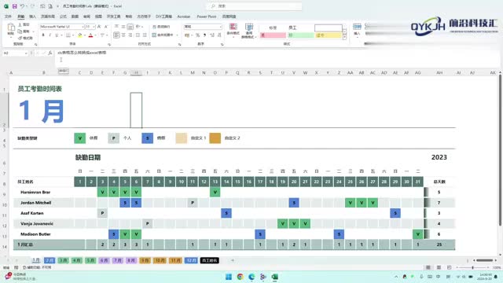Apply percent style number format
Image resolution: width=503 pixels, height=283 pixels.
tap(197, 35)
